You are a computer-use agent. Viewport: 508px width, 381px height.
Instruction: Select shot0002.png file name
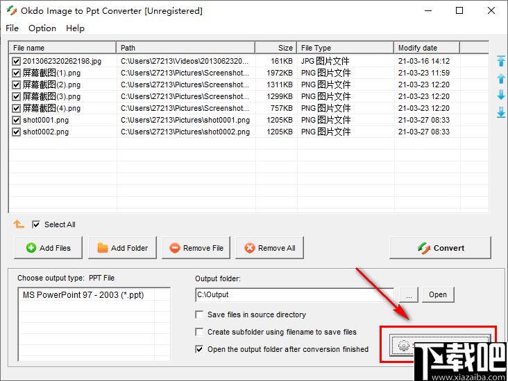click(46, 132)
